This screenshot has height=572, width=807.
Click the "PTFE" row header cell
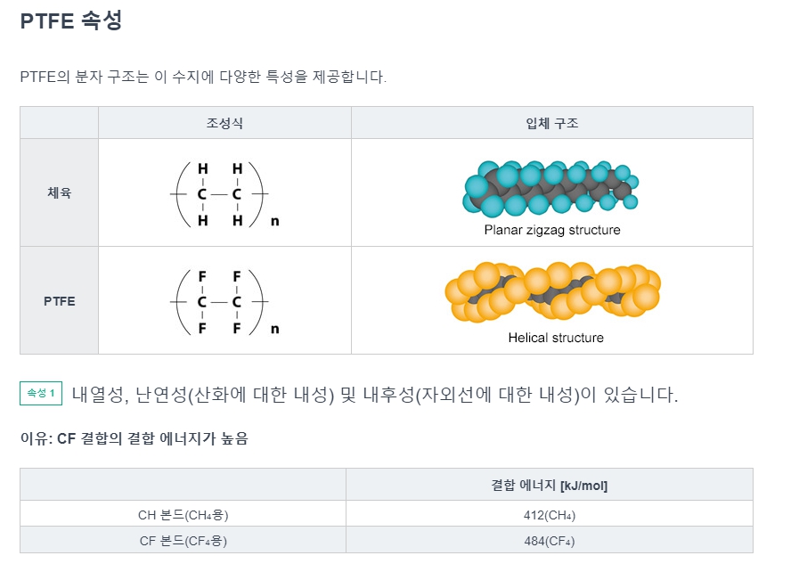(60, 301)
